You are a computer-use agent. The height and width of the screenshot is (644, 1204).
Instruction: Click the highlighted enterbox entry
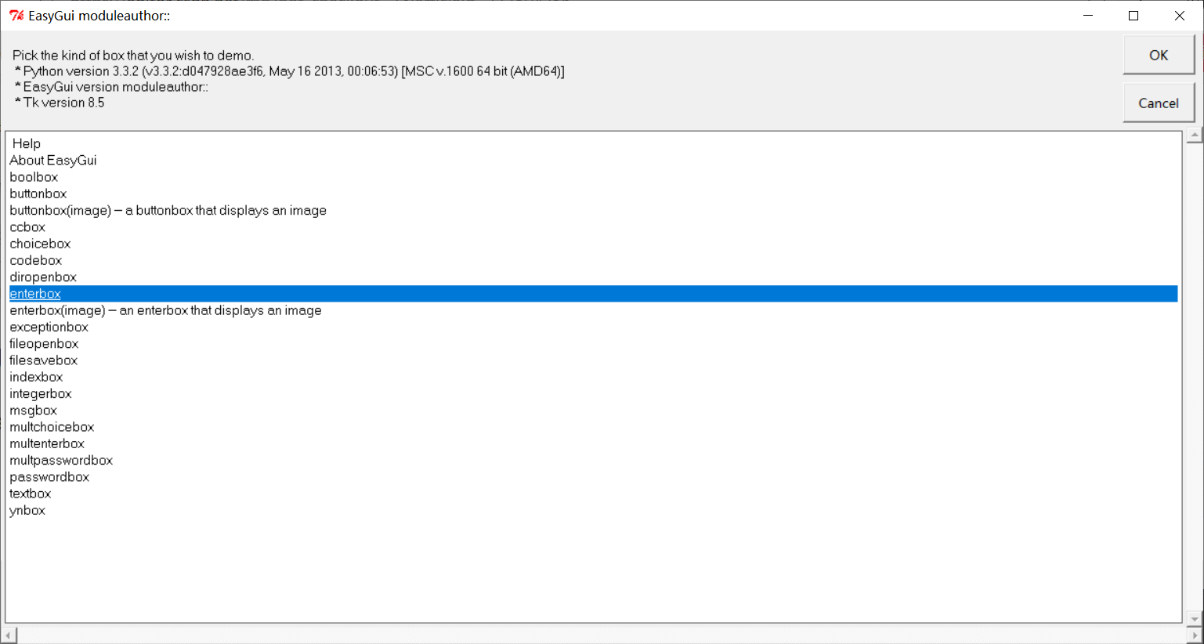[35, 293]
